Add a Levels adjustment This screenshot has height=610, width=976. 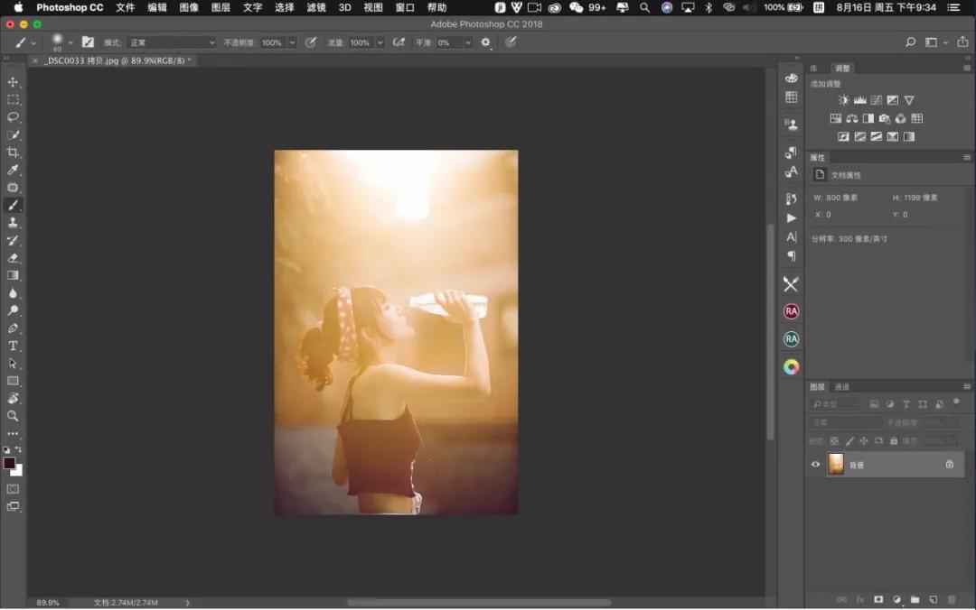click(x=859, y=100)
